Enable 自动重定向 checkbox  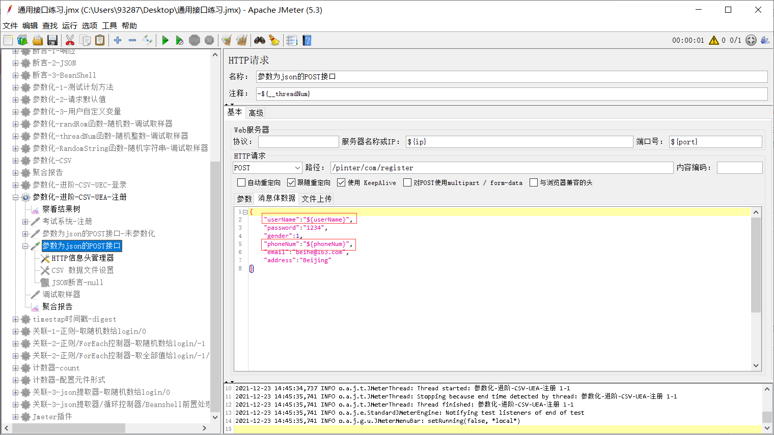241,182
